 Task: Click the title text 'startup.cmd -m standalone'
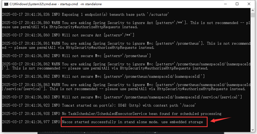click(x=81, y=4)
